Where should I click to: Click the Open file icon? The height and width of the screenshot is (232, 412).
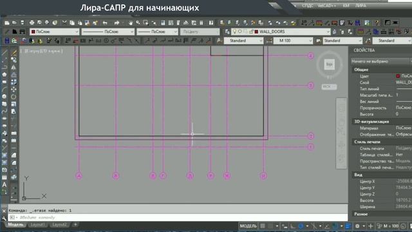pos(14,23)
